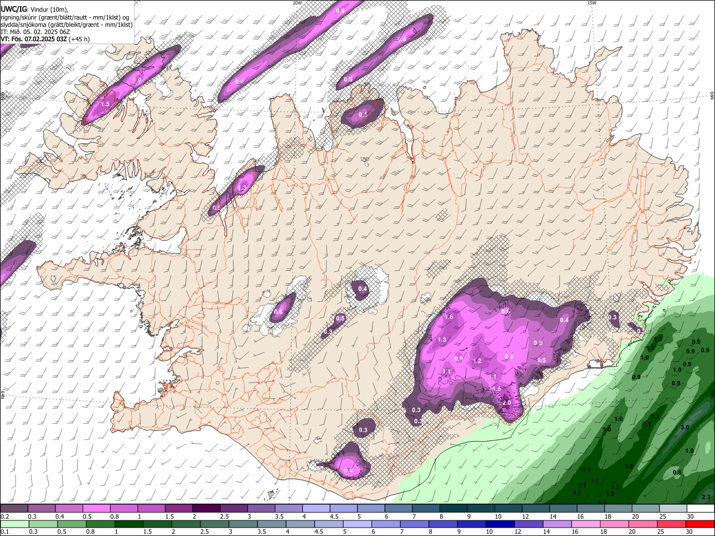
Task: Click the bright red rain legend swatch at 30
Action: [700, 524]
